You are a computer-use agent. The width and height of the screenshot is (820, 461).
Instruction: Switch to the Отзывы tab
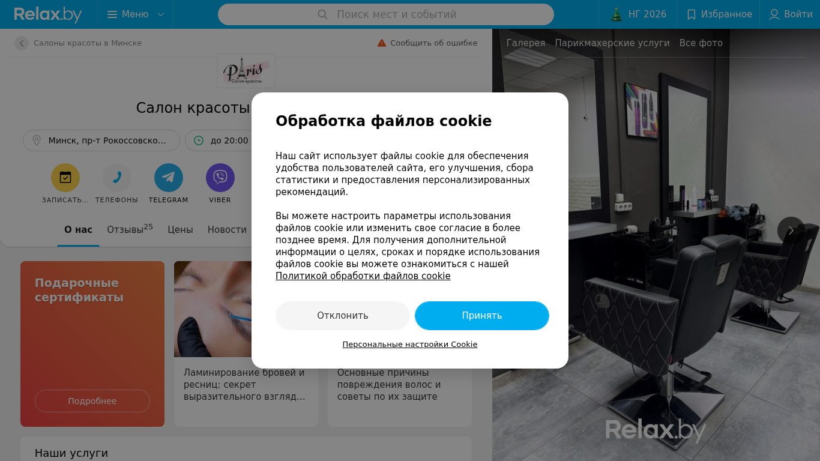tap(130, 229)
